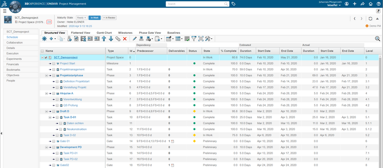Collapse the Task D-01 node

coord(50,117)
